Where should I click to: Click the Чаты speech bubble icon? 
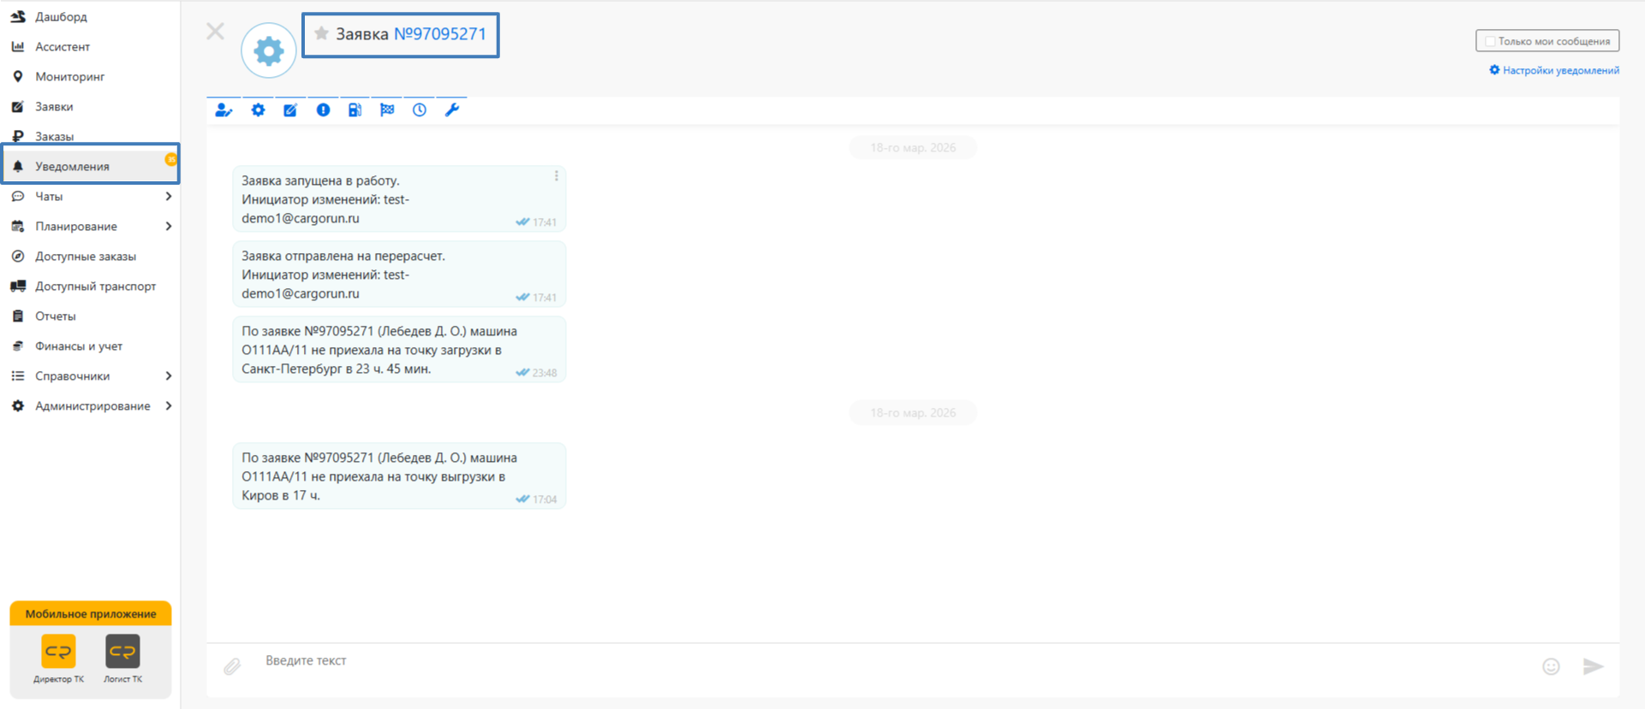17,196
